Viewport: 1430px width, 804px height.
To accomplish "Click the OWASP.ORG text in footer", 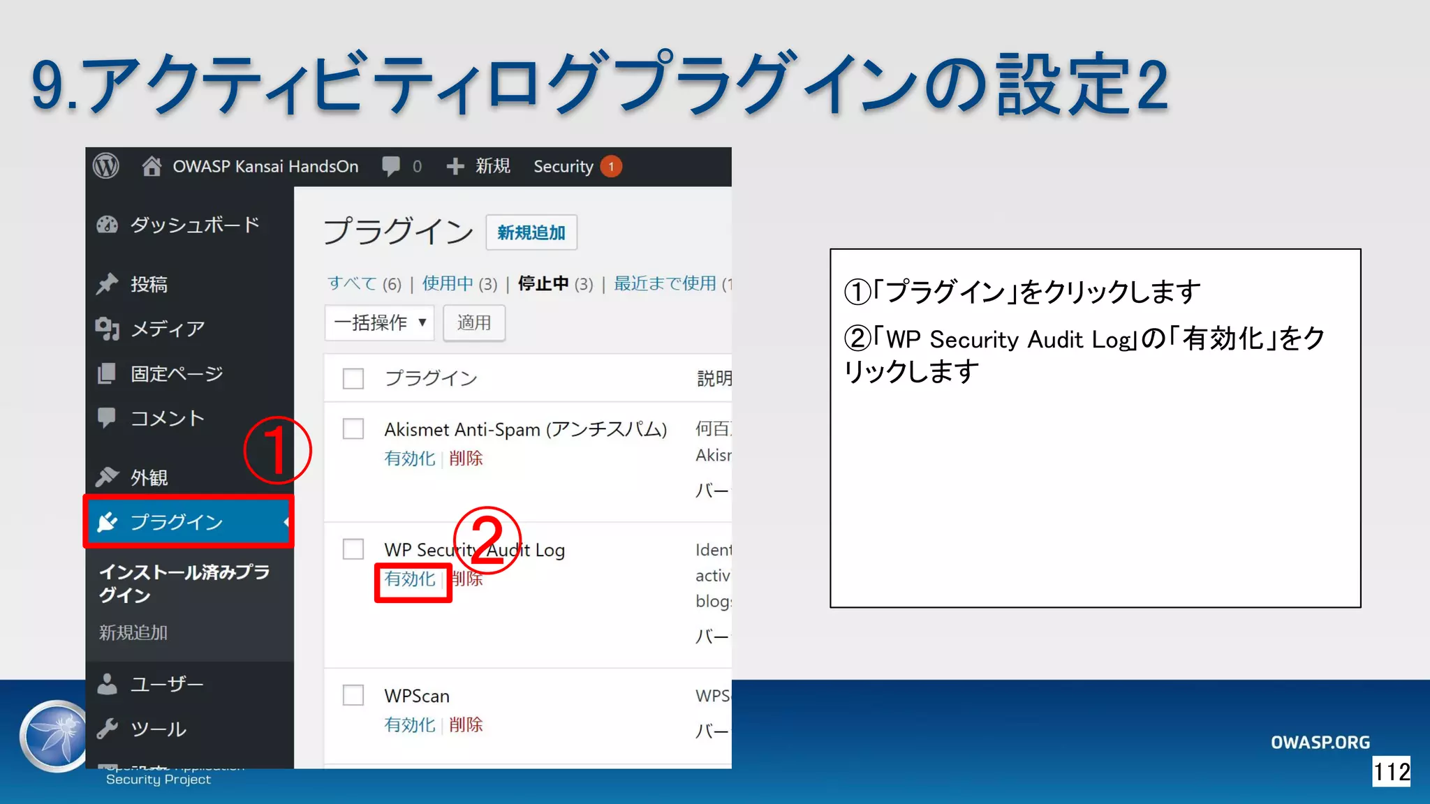I will (x=1320, y=743).
